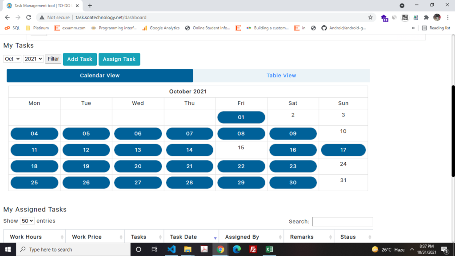The height and width of the screenshot is (256, 455).
Task: Expand the month dropdown showing Oct
Action: click(x=12, y=59)
